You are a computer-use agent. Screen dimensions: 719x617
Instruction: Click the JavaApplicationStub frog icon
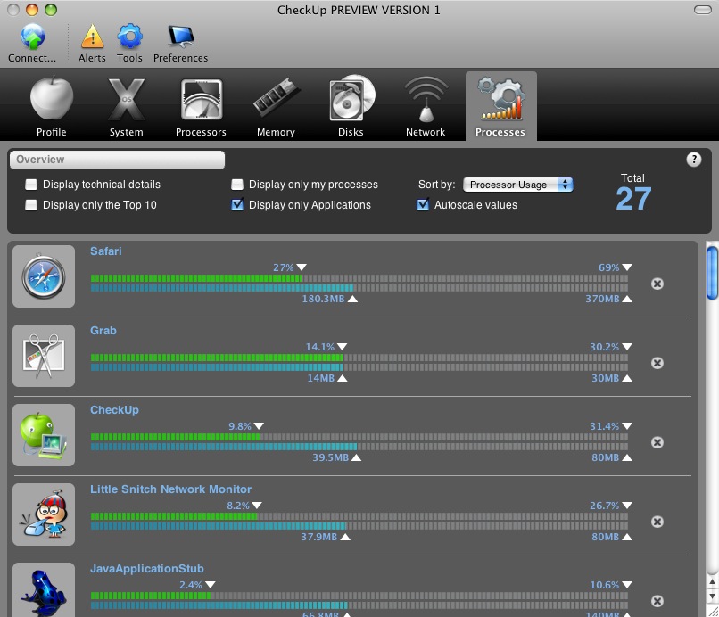coord(44,590)
